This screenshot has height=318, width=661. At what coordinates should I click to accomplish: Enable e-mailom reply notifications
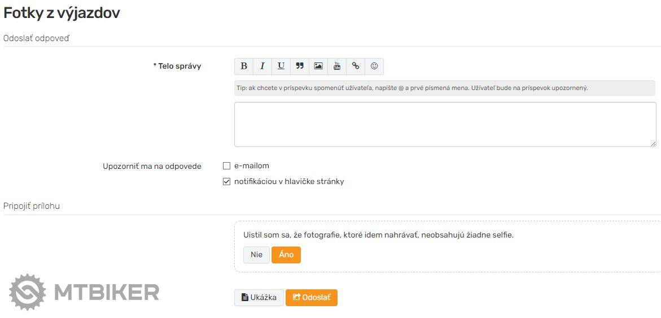point(227,166)
